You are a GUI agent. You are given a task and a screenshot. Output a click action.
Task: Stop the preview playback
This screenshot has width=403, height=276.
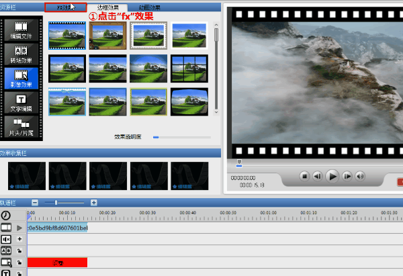coord(304,177)
